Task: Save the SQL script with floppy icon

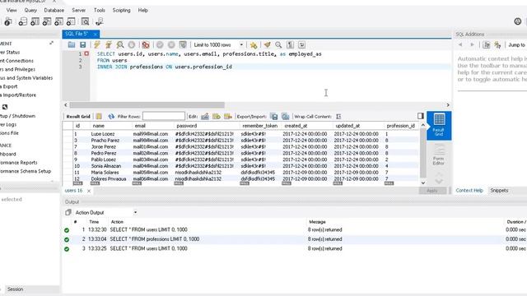Action: tap(82, 44)
